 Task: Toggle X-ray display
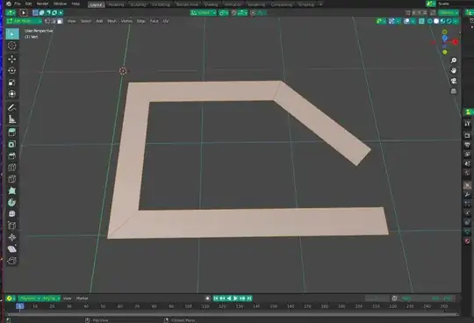click(x=421, y=21)
